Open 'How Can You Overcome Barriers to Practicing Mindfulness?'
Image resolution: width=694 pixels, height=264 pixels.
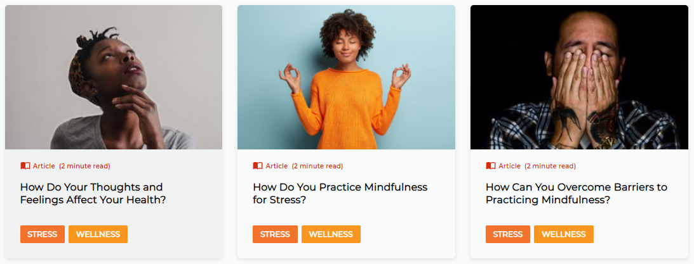click(577, 193)
